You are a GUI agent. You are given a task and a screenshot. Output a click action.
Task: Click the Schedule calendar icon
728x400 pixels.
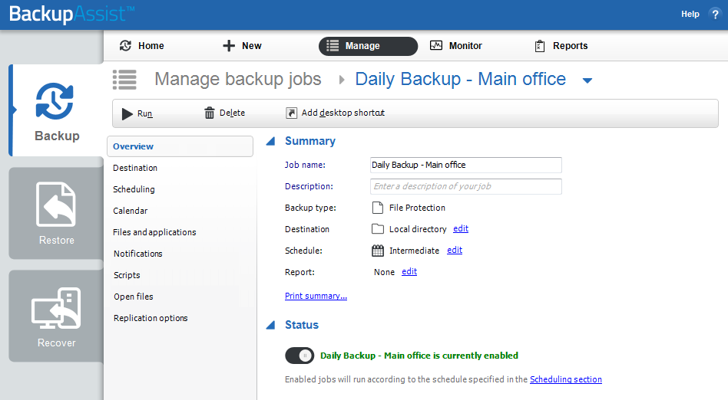(378, 251)
